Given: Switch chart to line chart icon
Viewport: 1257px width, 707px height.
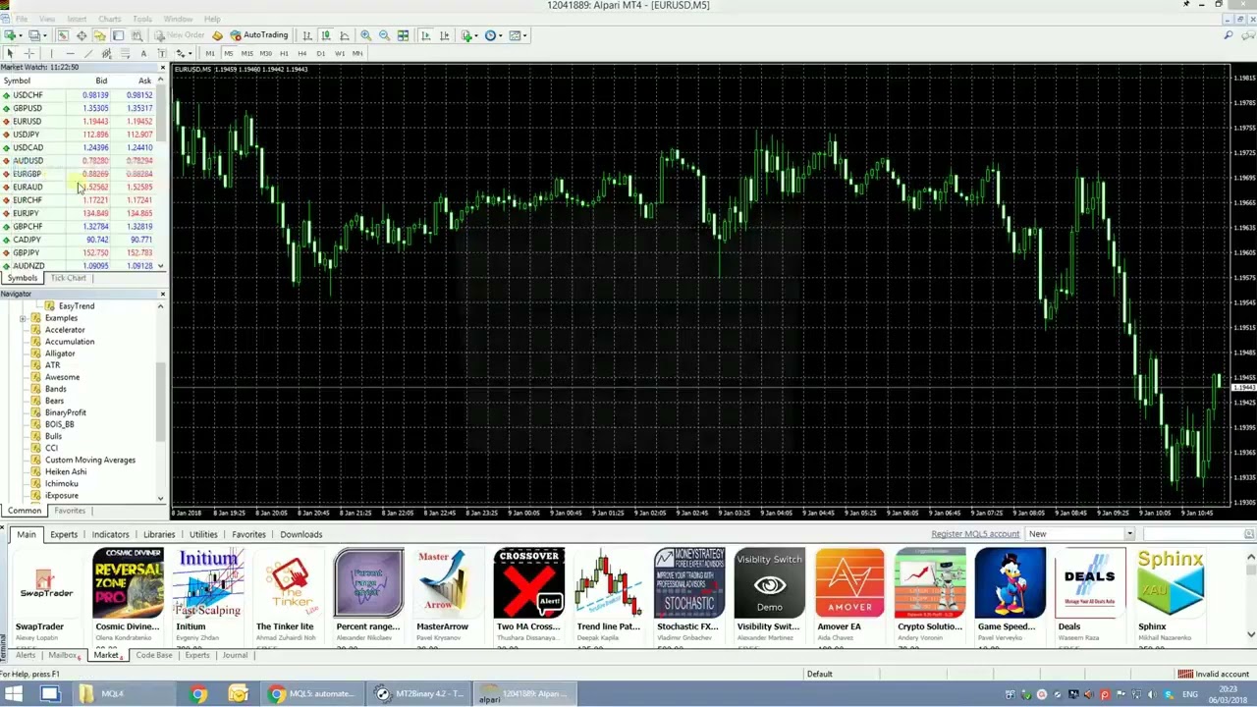Looking at the screenshot, I should (x=345, y=35).
